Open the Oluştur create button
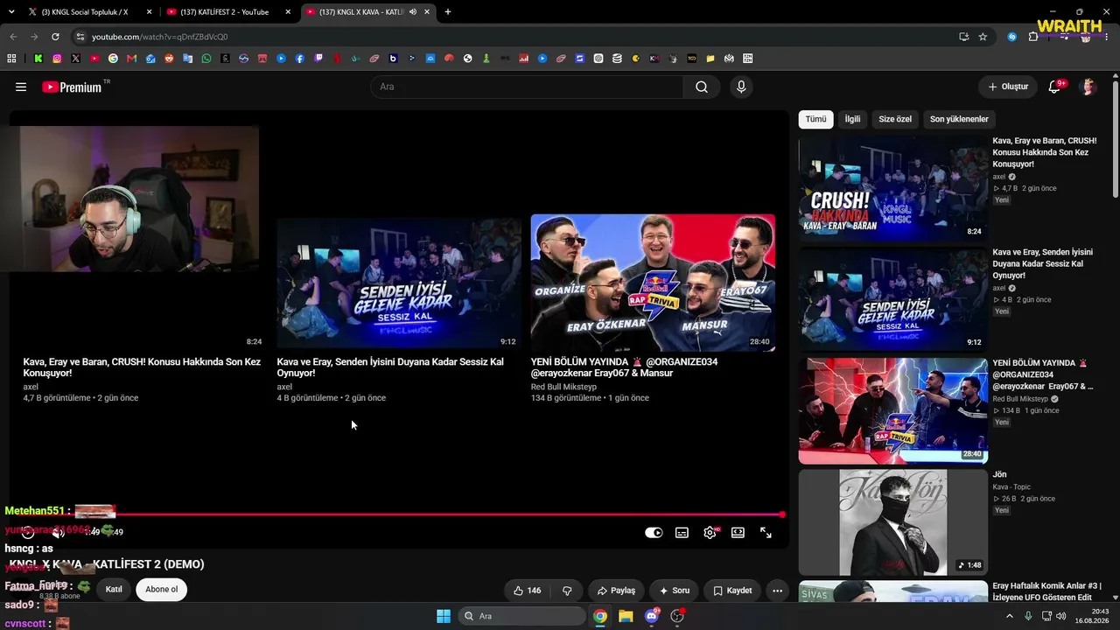 [1008, 87]
